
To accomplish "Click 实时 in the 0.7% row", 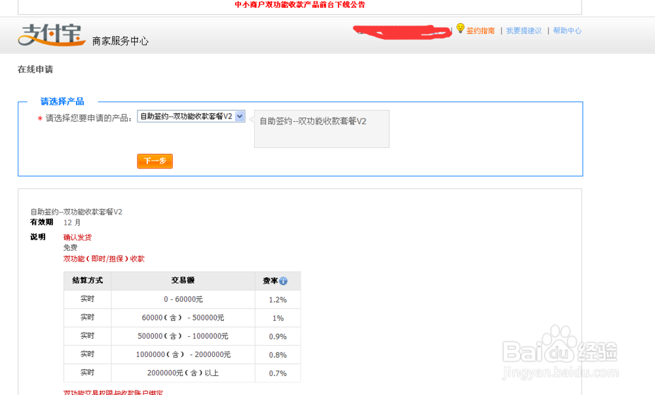I will [x=87, y=373].
